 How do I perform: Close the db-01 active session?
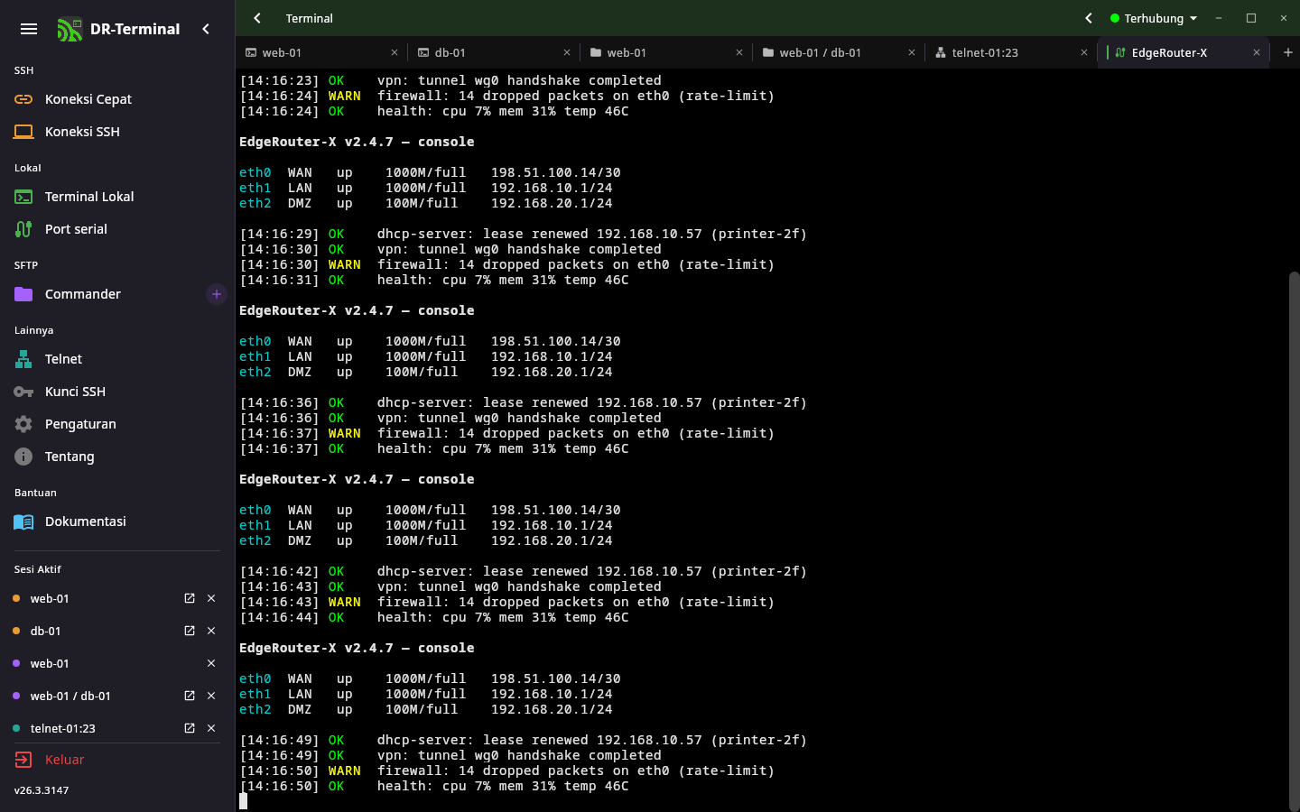click(x=211, y=631)
